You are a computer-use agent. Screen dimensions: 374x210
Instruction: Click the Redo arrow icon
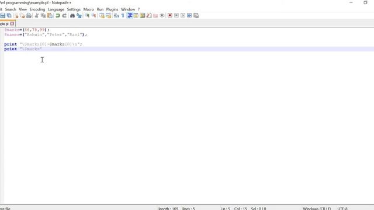pos(64,16)
